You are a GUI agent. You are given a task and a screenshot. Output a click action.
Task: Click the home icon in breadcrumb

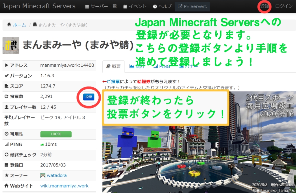(9, 25)
